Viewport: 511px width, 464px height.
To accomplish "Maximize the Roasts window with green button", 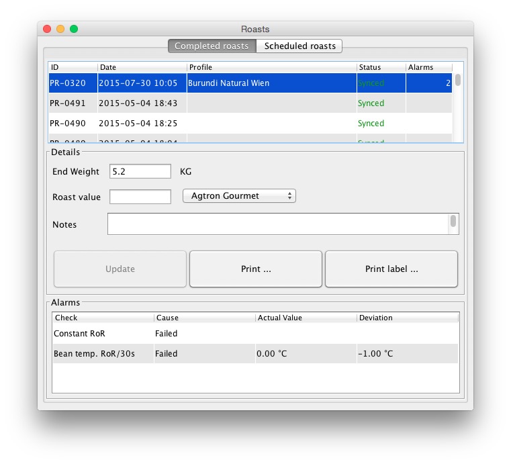I will 74,29.
